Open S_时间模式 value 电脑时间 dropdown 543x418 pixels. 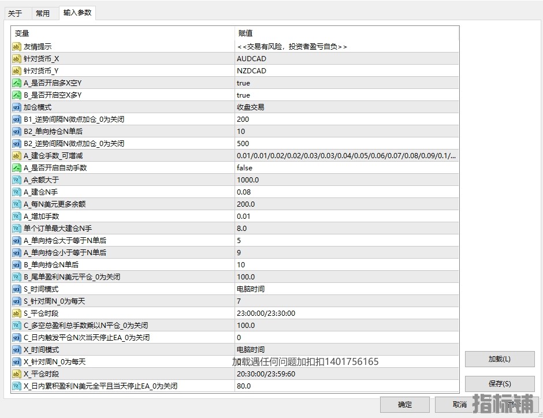point(347,289)
